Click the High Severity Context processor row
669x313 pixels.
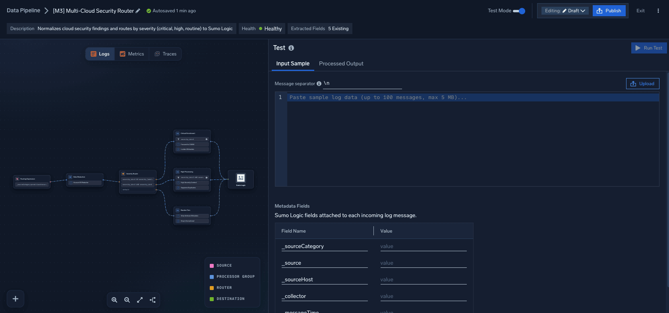coord(192,183)
